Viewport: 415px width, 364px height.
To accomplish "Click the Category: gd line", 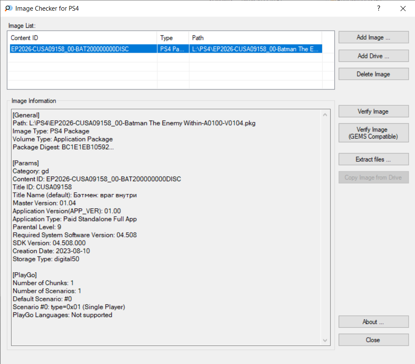I will [31, 171].
